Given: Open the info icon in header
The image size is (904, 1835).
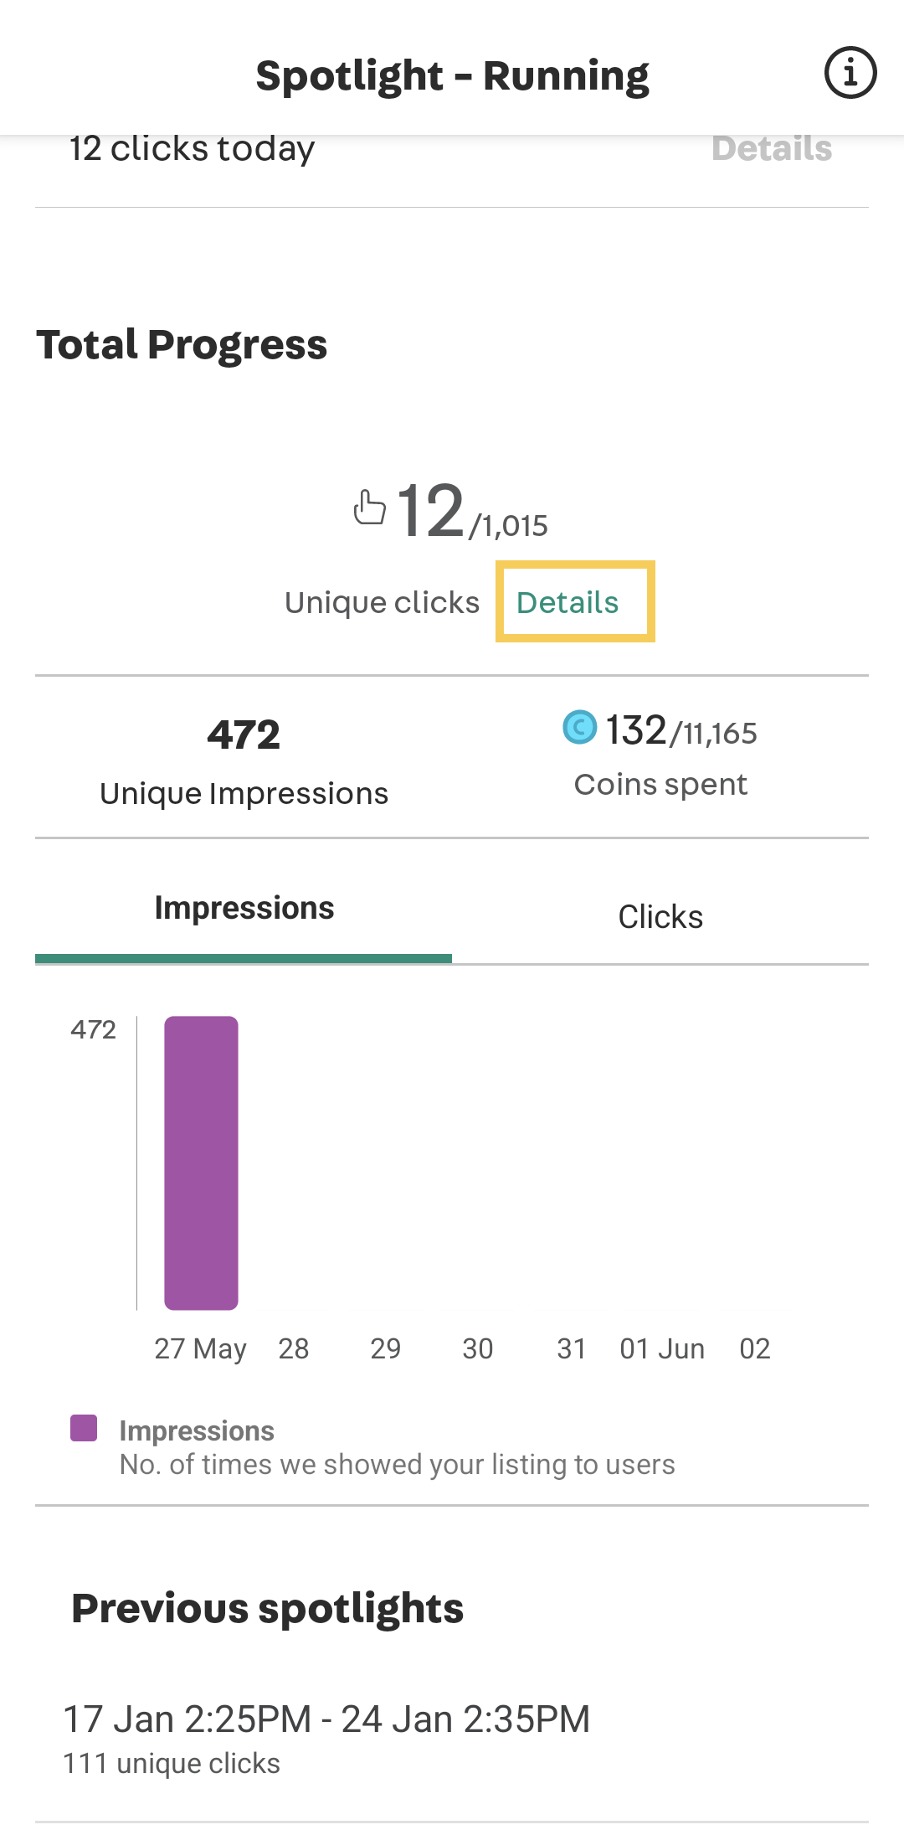Looking at the screenshot, I should coord(850,73).
